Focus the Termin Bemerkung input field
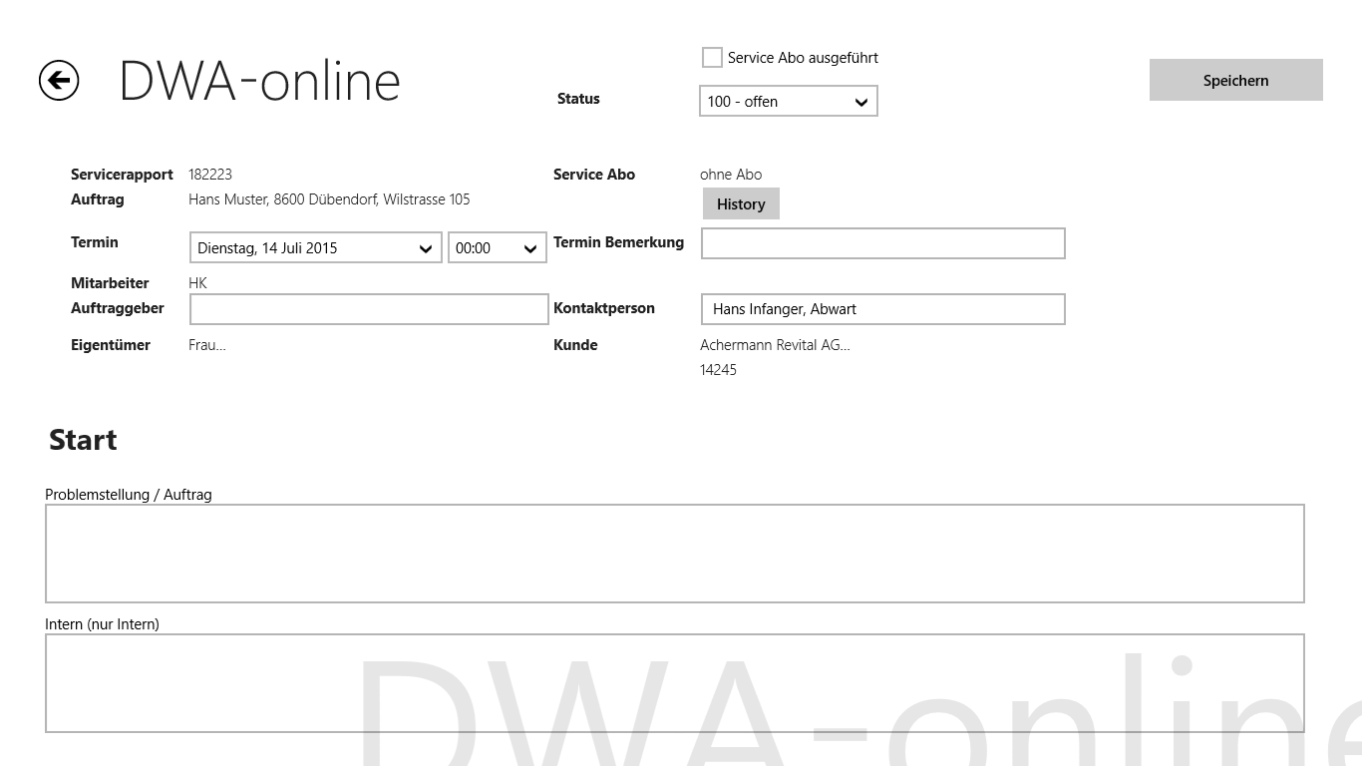This screenshot has width=1362, height=766. coord(883,243)
